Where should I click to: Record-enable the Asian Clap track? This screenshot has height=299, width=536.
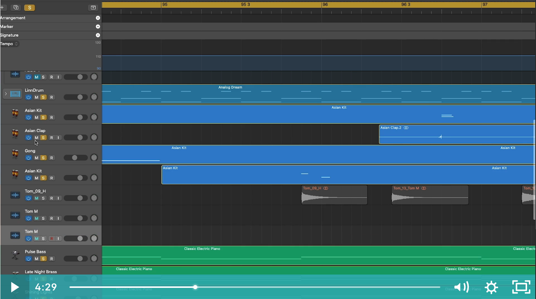[x=52, y=138]
